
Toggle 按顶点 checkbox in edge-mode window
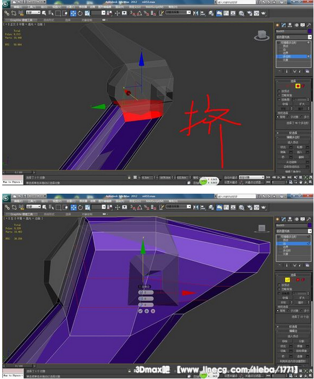pyautogui.click(x=279, y=285)
